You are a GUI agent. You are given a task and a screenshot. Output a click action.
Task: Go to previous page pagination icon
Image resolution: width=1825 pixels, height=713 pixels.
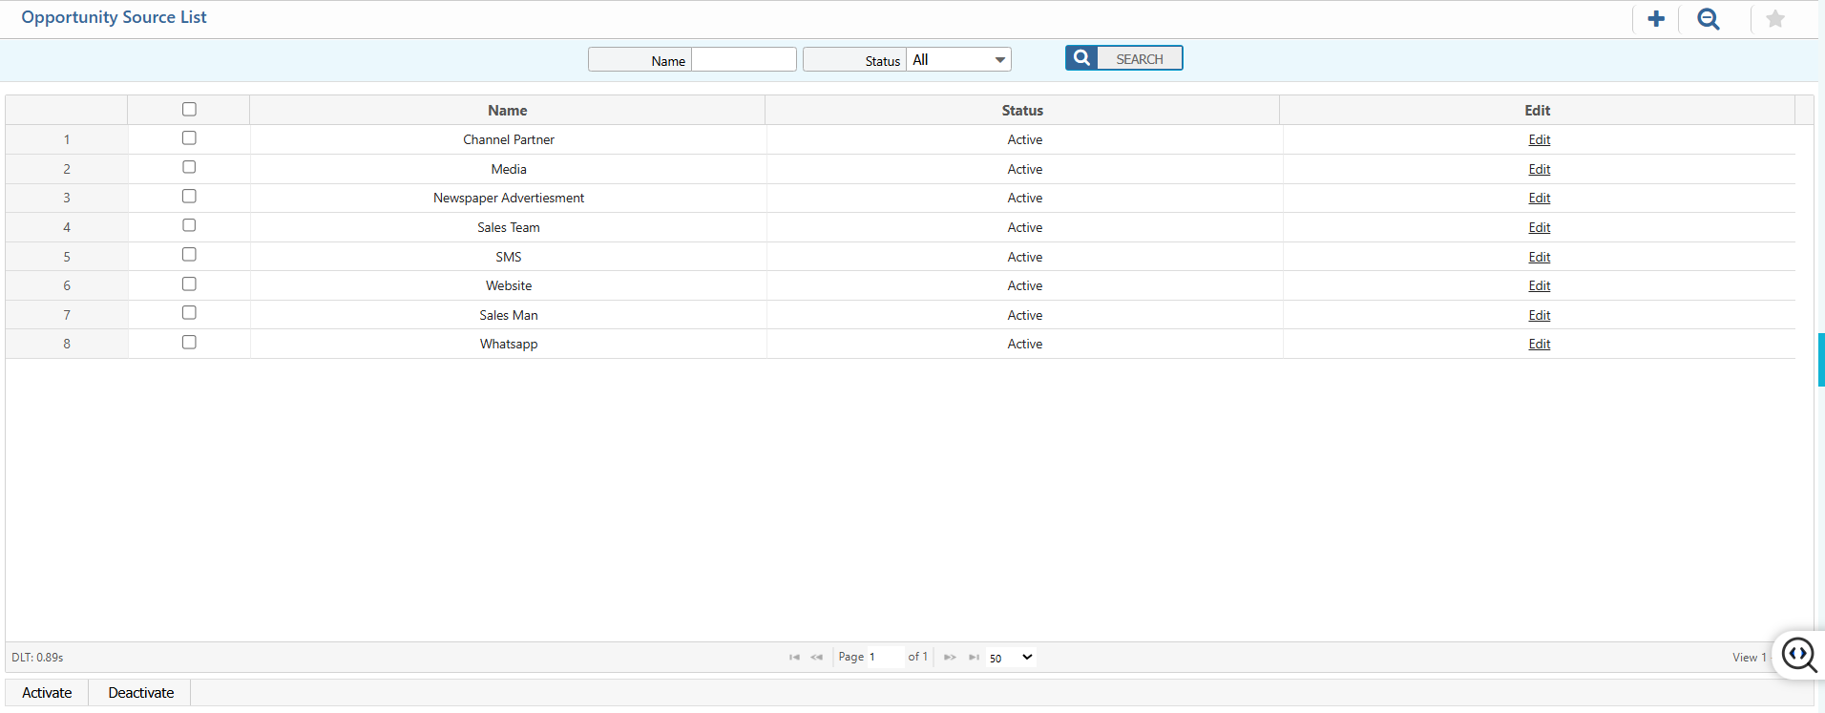[x=817, y=657]
